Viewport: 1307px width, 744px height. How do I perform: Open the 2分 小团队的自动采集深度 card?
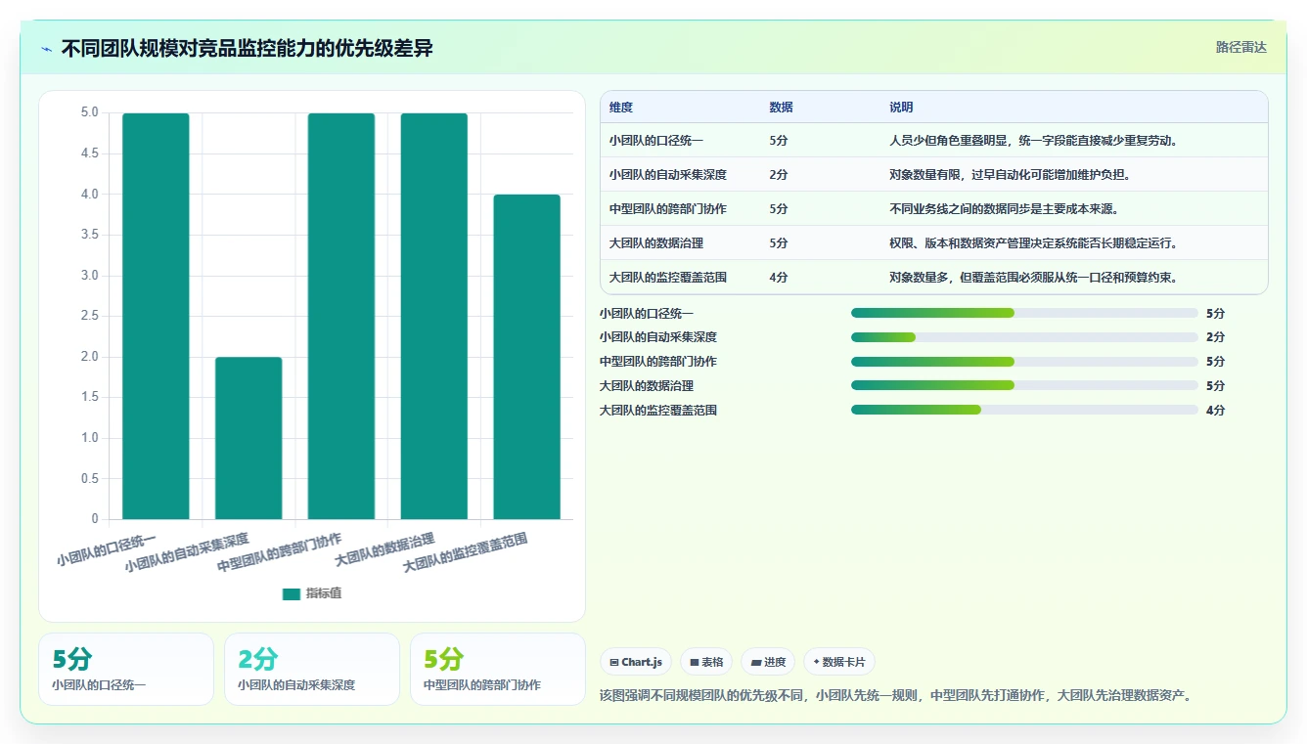click(312, 670)
